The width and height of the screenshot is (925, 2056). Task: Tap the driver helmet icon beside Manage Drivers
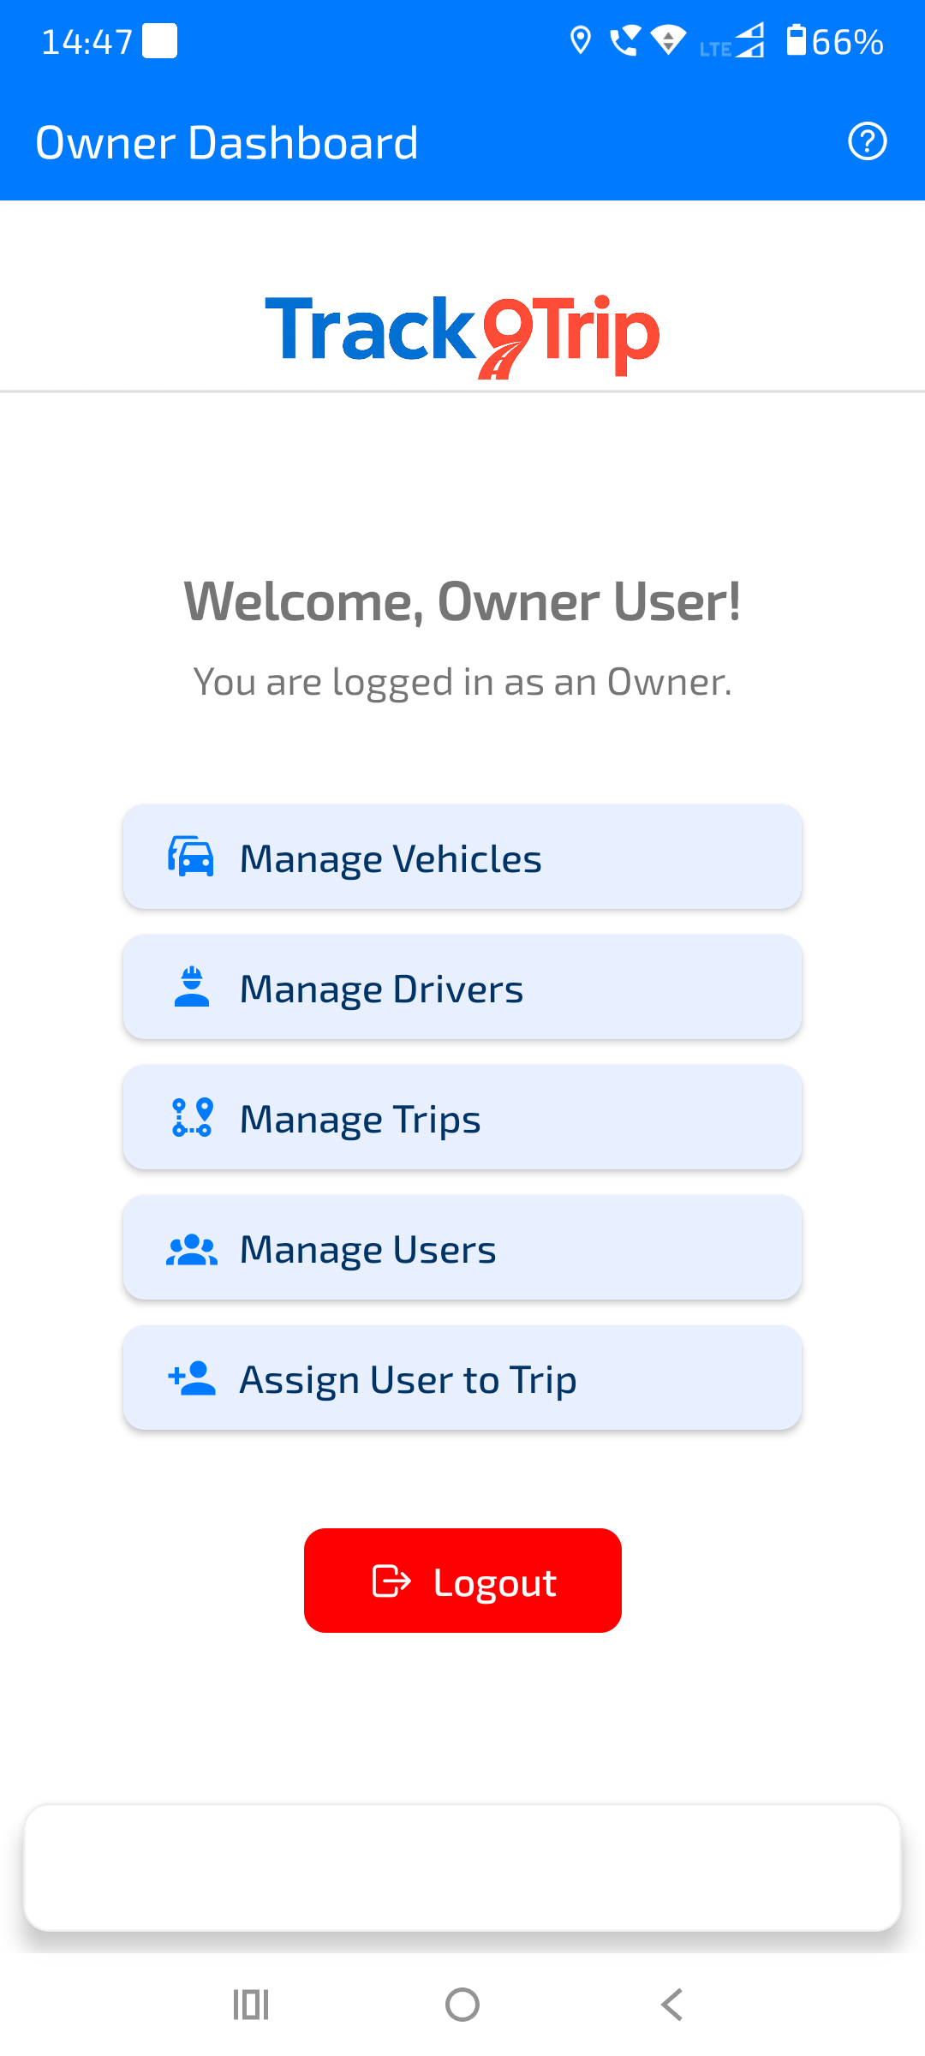pyautogui.click(x=192, y=987)
